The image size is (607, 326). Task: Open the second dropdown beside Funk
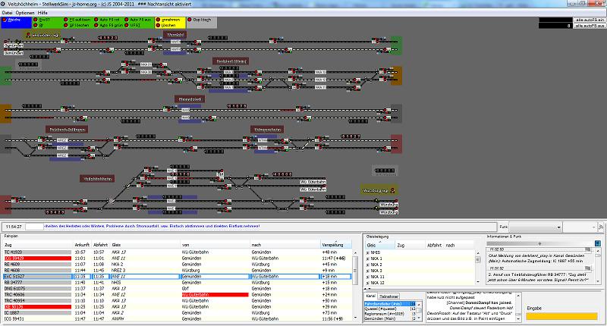point(579,227)
